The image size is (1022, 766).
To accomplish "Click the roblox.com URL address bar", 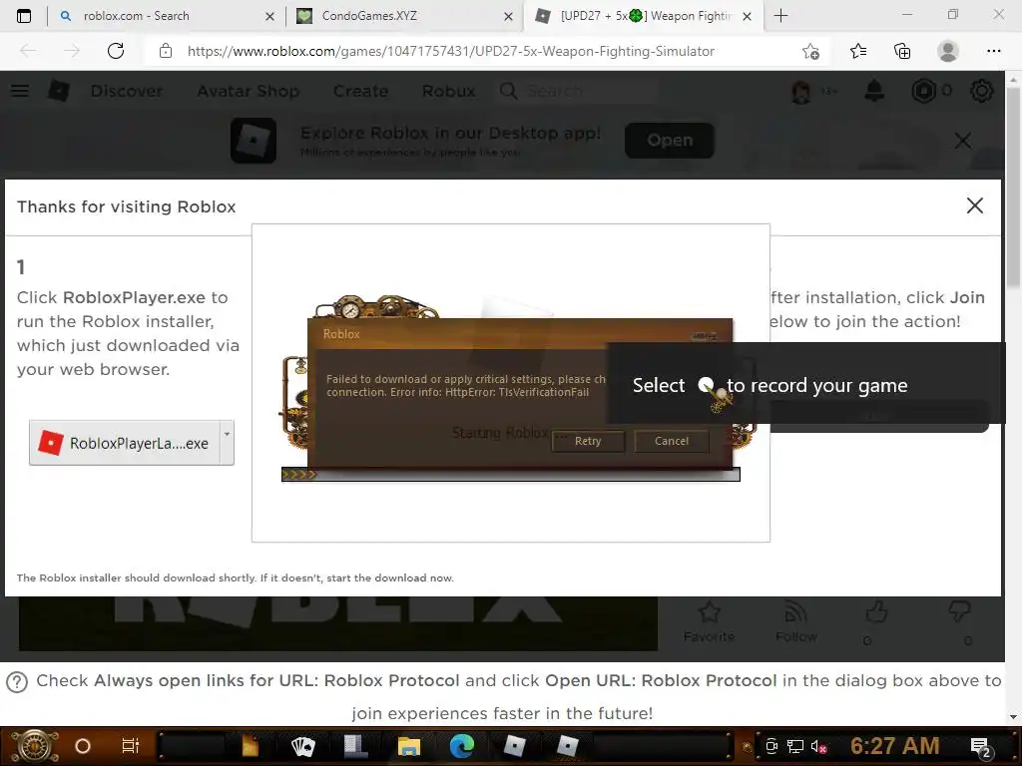I will coord(451,51).
